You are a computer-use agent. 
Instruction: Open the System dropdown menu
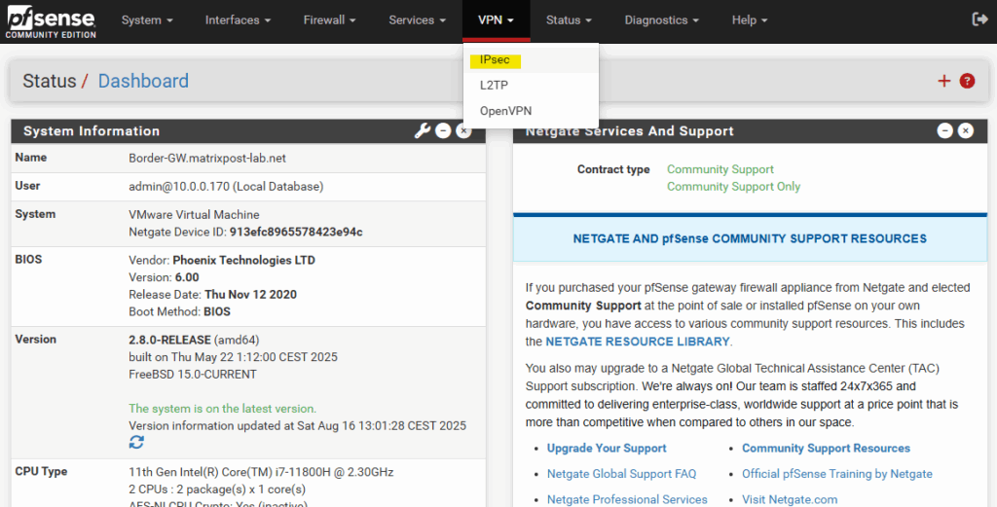147,20
